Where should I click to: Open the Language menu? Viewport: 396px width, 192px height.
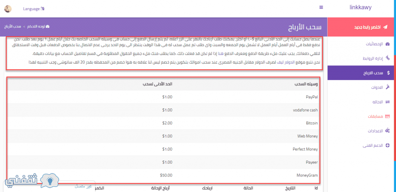[x=34, y=9]
